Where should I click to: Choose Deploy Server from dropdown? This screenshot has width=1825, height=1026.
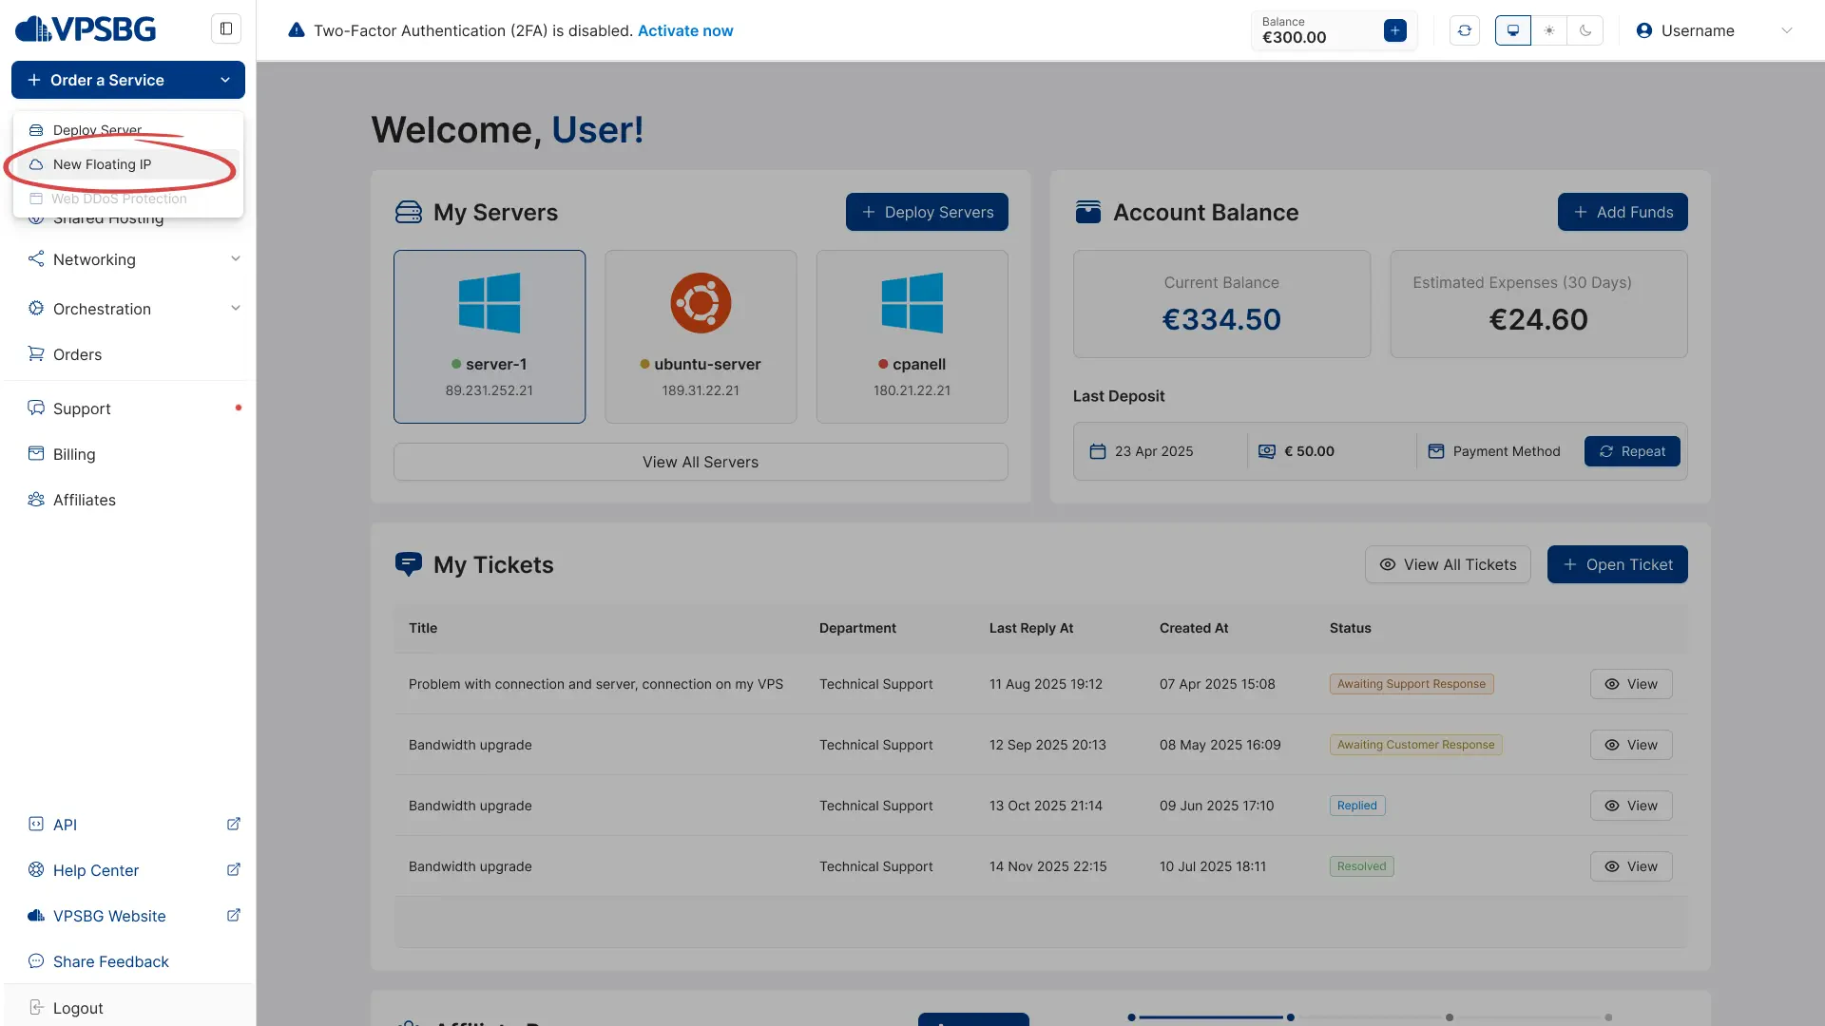pos(97,130)
